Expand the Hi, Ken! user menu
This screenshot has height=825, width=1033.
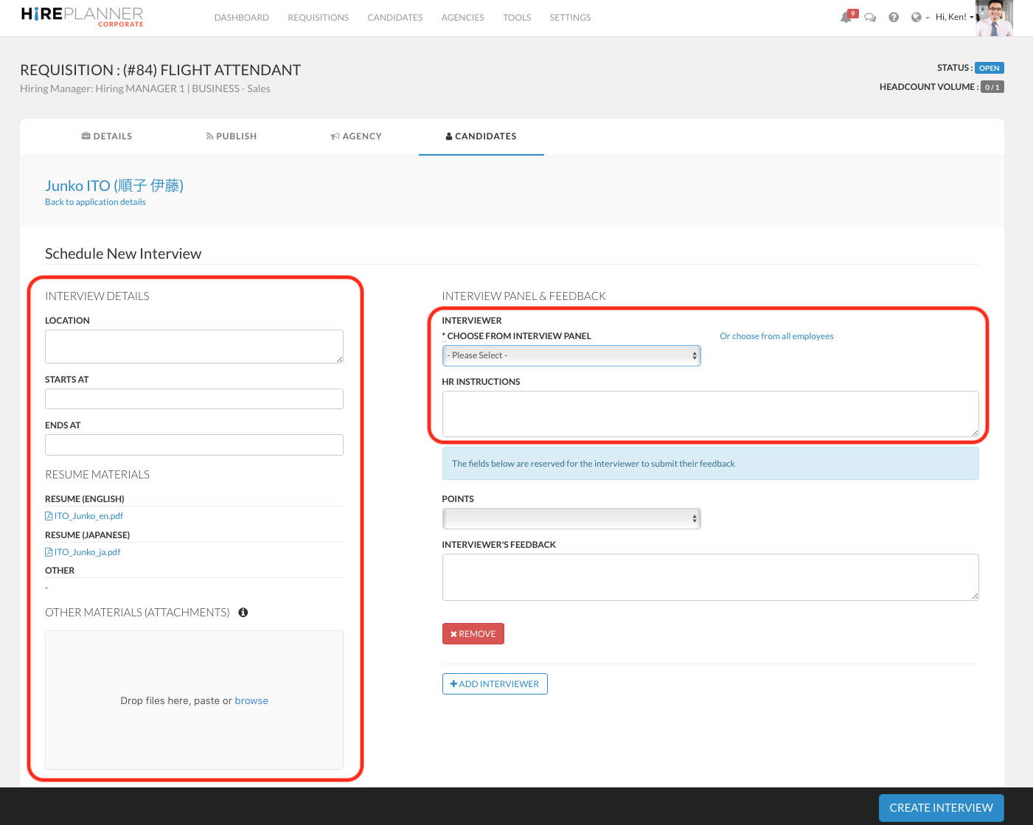954,17
